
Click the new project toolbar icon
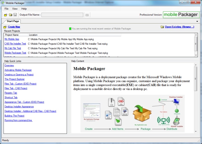click(x=6, y=15)
